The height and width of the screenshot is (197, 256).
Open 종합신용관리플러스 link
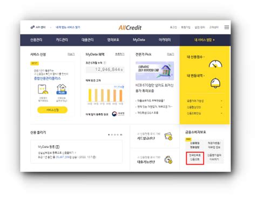[48, 78]
